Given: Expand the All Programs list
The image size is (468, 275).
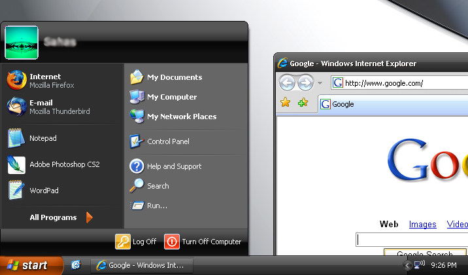Looking at the screenshot, I should (x=60, y=217).
